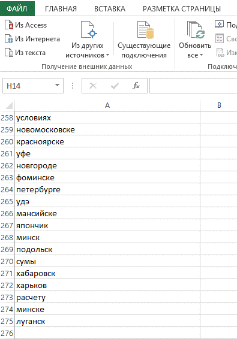Viewport: 237px width, 339px height.
Task: Click cell with text новомосковске
Action: point(107,129)
